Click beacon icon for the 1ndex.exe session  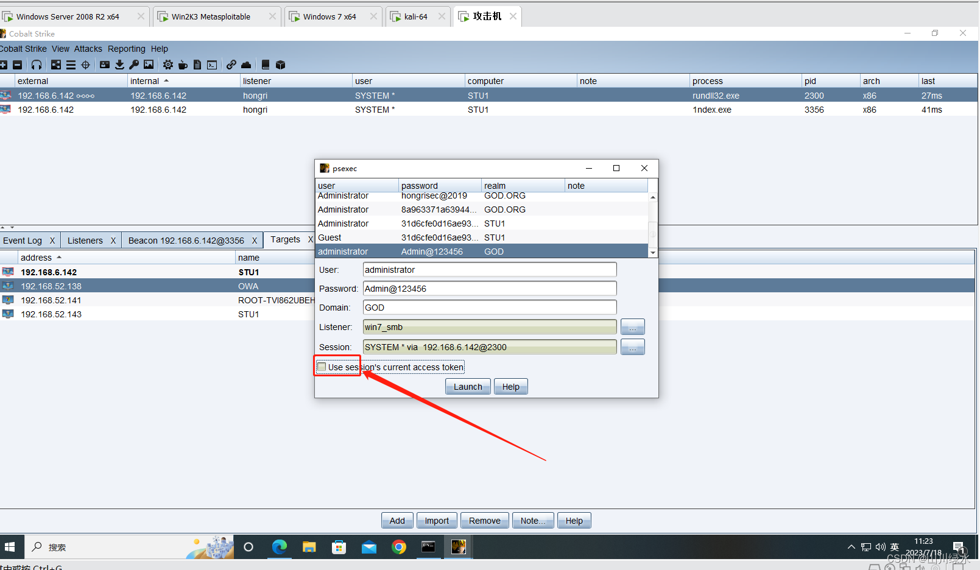(x=6, y=110)
